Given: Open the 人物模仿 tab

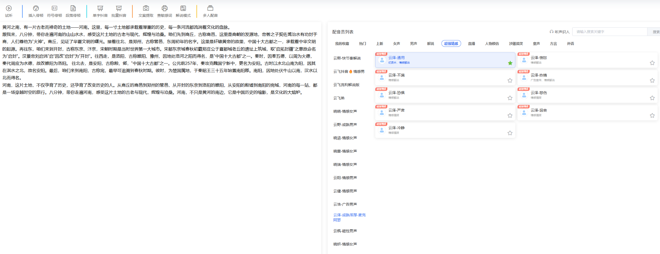Looking at the screenshot, I should (x=492, y=44).
